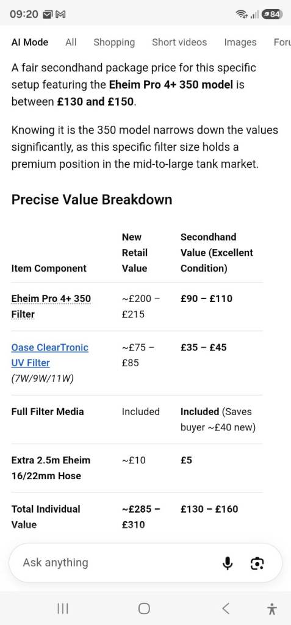Open recent apps navigation icon
The image size is (291, 625).
[63, 609]
